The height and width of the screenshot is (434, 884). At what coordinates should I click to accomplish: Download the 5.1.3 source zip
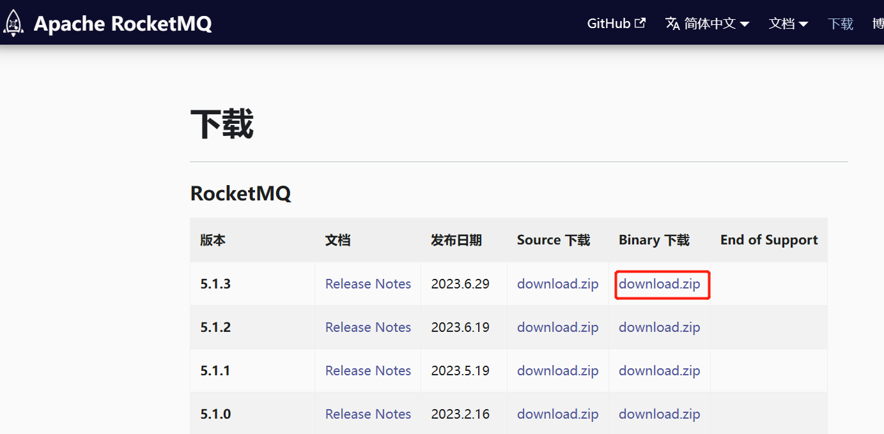click(557, 283)
